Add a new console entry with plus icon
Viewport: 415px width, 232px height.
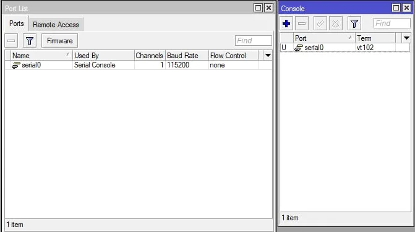(286, 24)
